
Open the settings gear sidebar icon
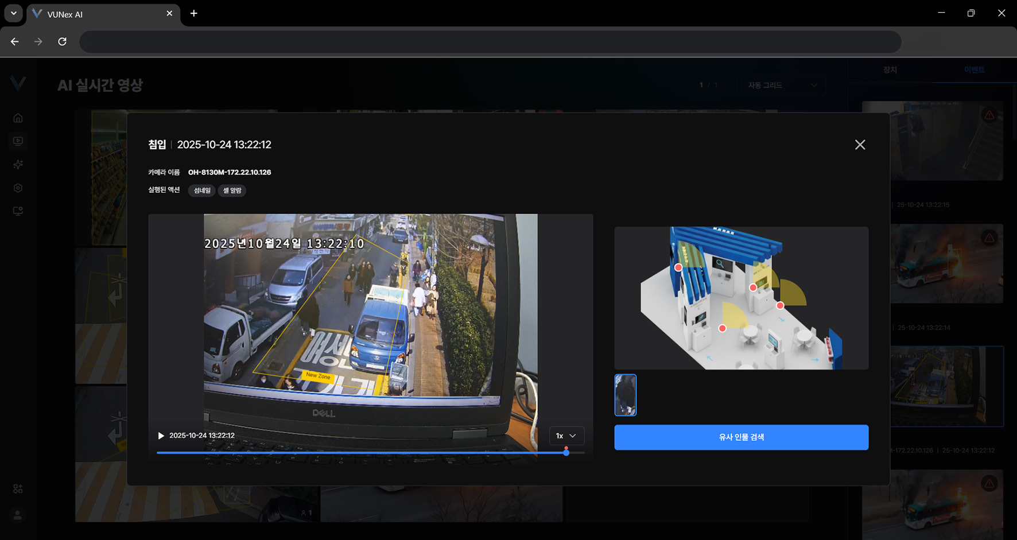point(18,188)
